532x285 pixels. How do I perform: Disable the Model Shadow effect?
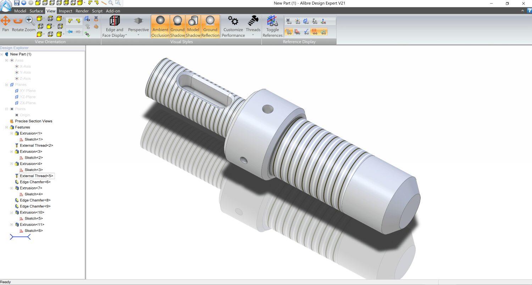[x=193, y=27]
